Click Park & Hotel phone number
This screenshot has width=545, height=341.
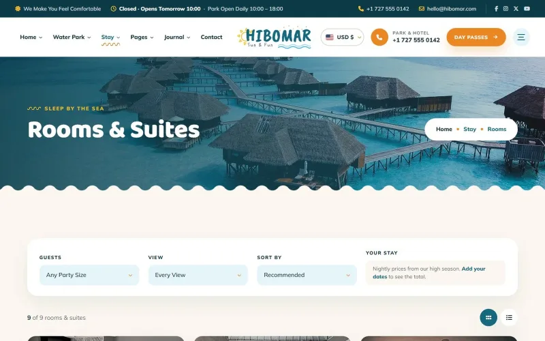(x=416, y=40)
